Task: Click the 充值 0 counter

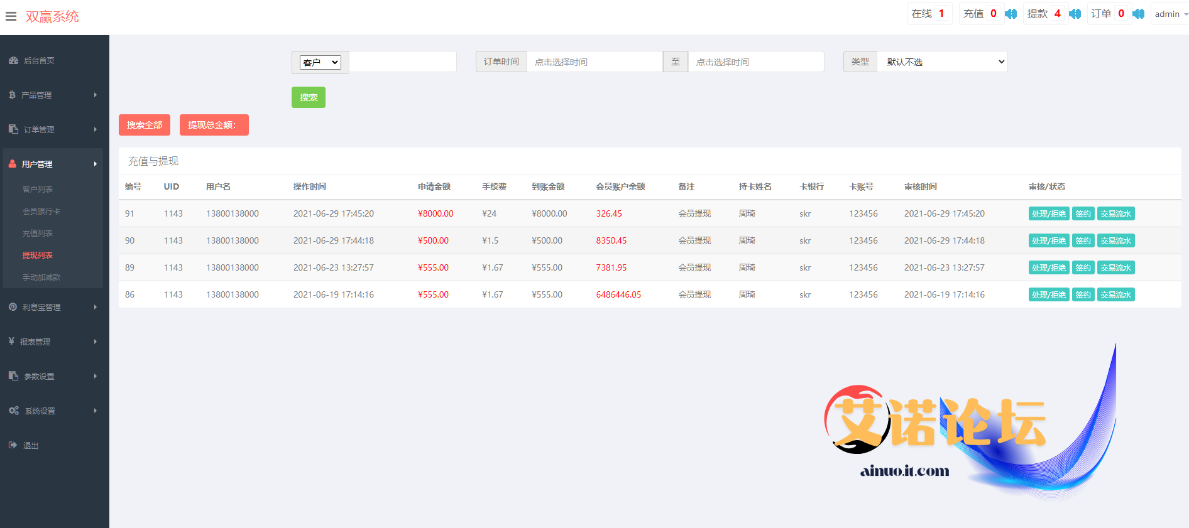Action: click(x=980, y=14)
